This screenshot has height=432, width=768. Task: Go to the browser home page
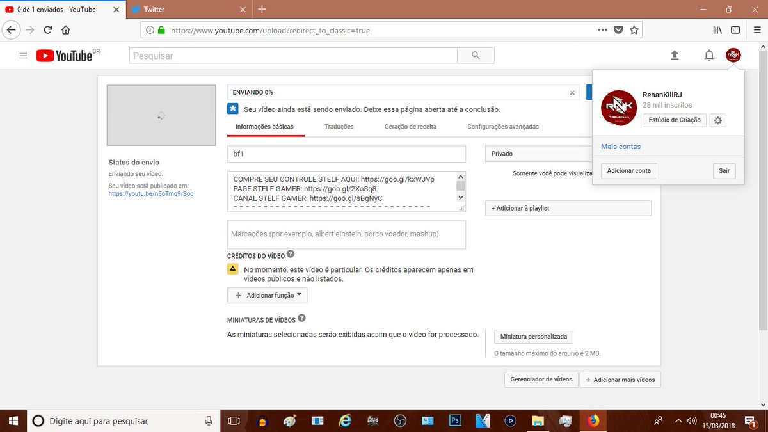(66, 30)
